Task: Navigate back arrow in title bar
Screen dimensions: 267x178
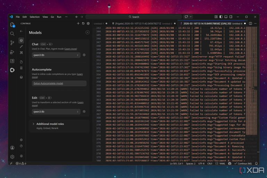Action: click(x=76, y=17)
